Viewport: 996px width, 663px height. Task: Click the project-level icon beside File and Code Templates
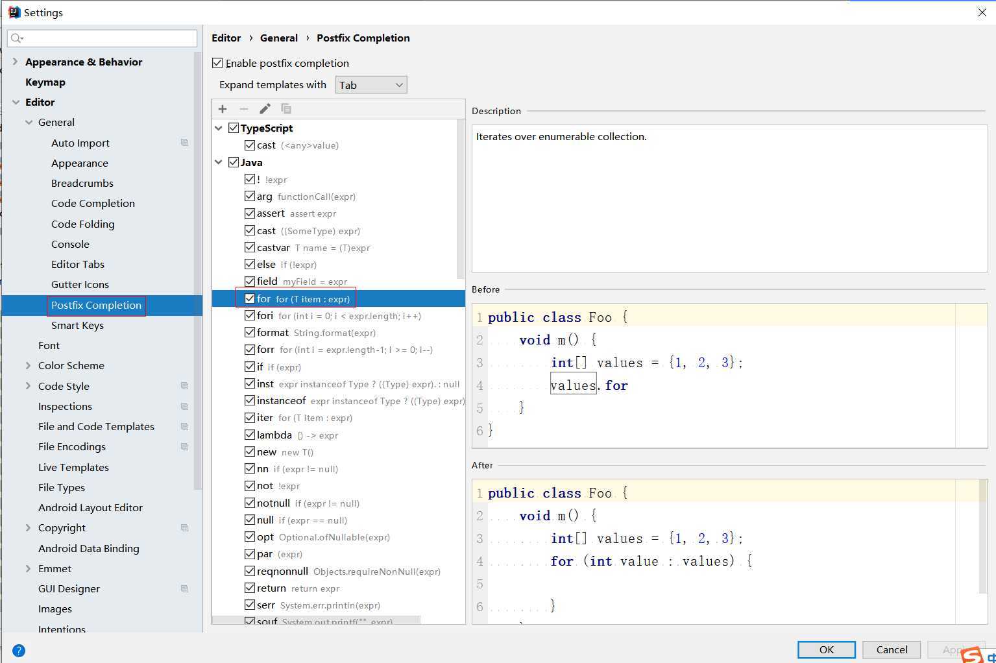click(x=185, y=426)
